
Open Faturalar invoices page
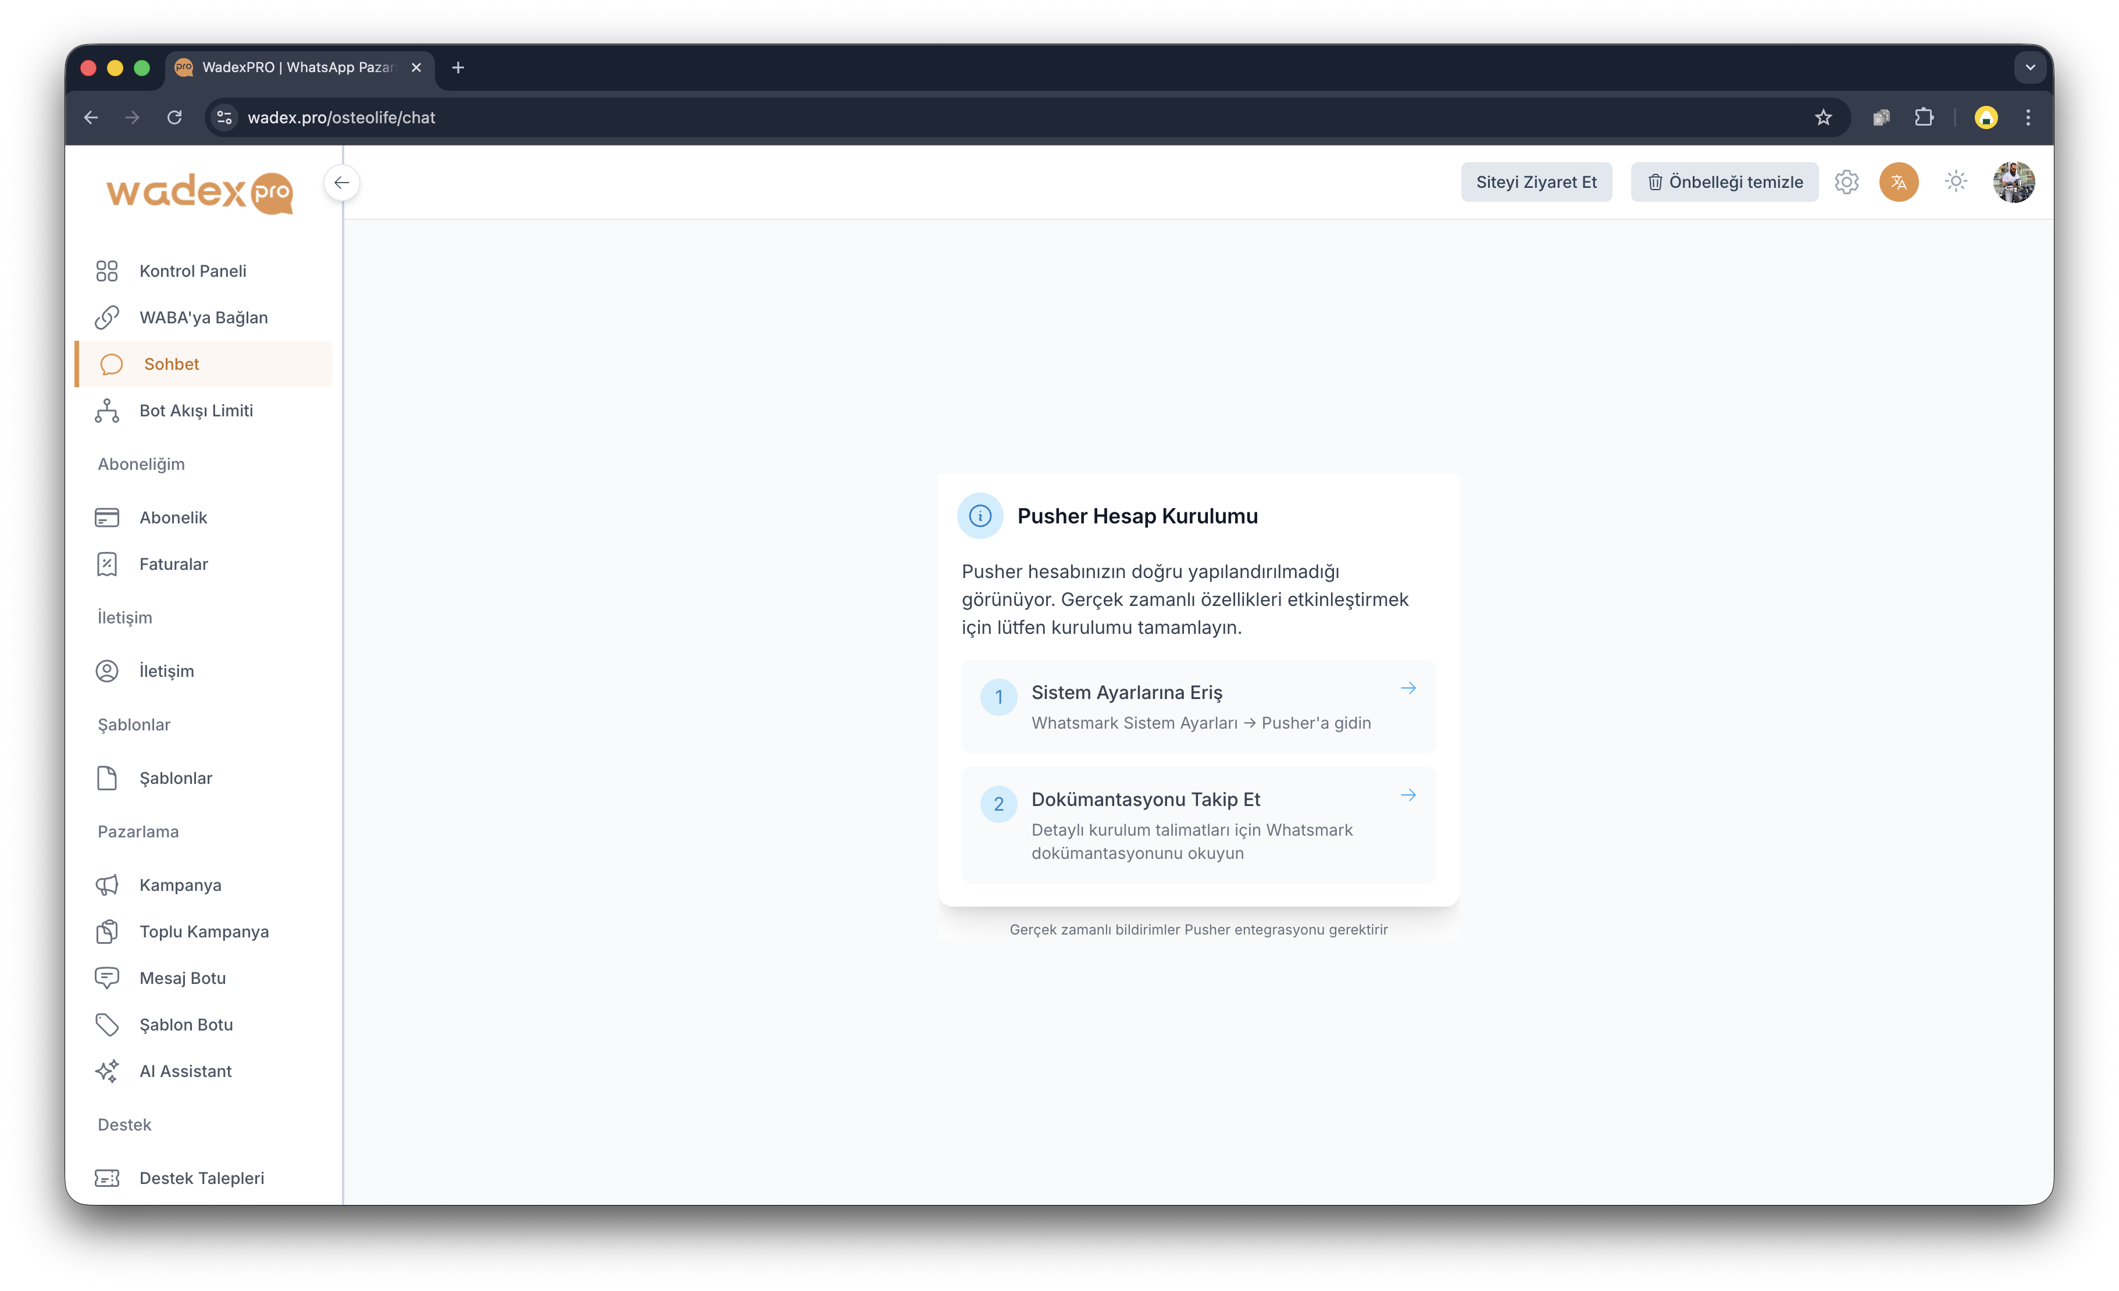[x=174, y=564]
